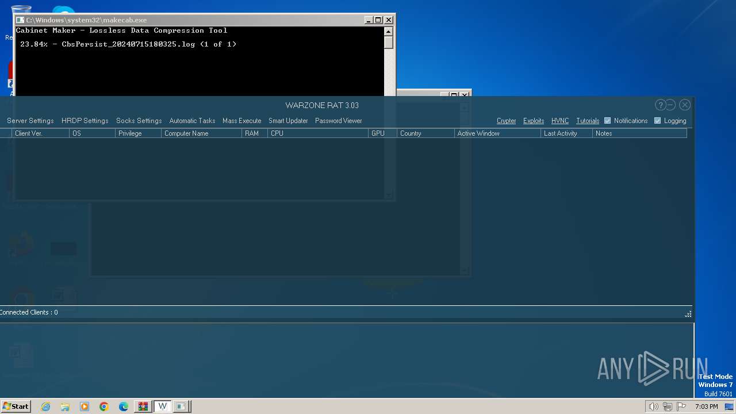Sort by Privilege column header
The height and width of the screenshot is (414, 736).
(x=138, y=133)
